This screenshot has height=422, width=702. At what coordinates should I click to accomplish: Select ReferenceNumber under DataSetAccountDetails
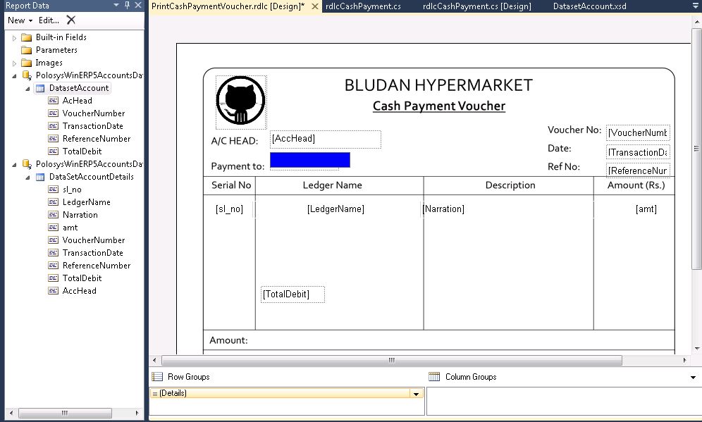[x=97, y=266]
